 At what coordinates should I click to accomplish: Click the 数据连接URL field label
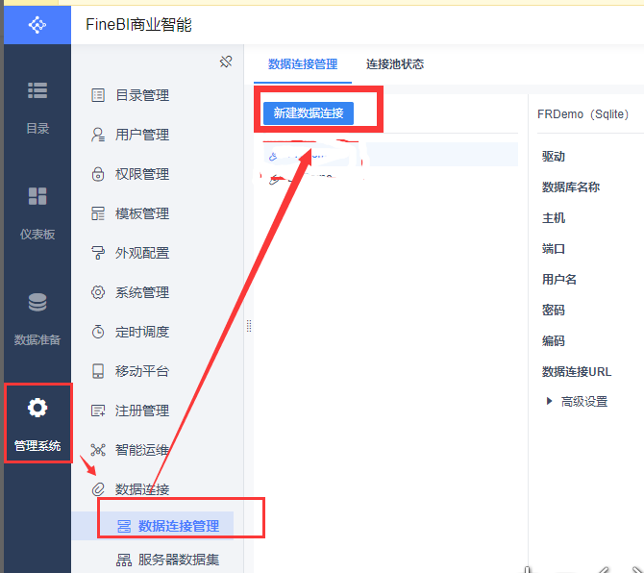[577, 372]
